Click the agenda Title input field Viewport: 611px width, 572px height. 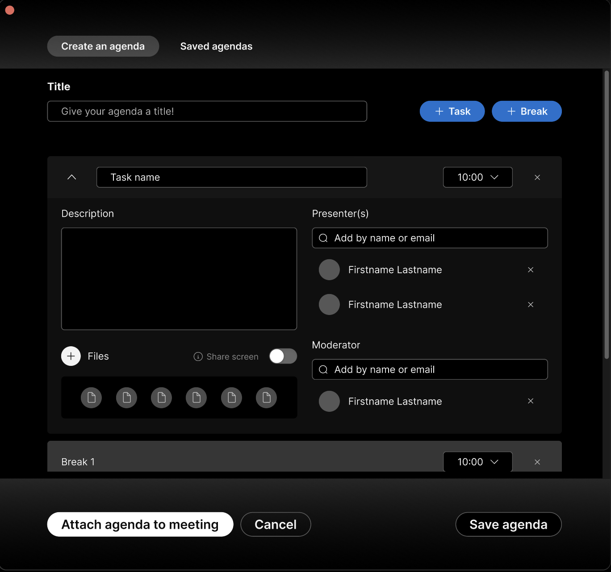point(207,111)
